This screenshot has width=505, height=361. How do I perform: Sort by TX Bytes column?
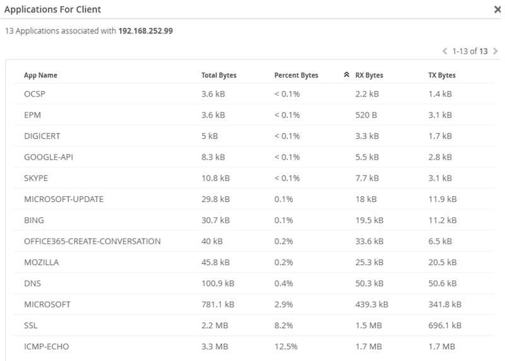[x=442, y=75]
